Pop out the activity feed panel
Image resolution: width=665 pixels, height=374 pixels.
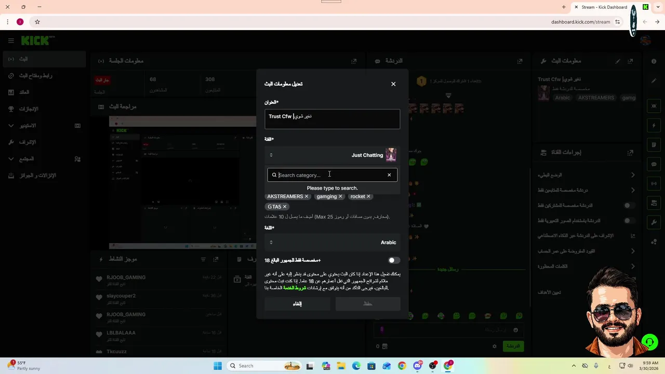coord(216,259)
